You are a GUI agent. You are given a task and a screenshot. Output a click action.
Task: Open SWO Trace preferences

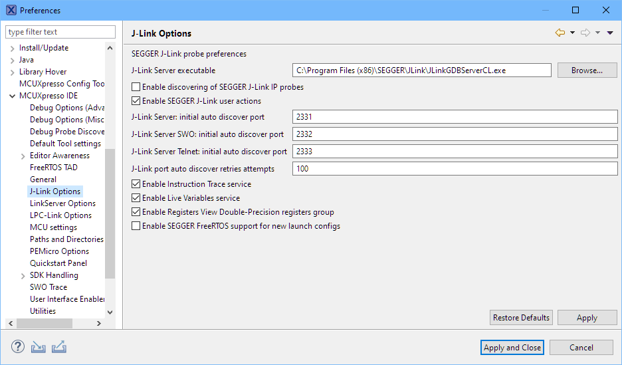pyautogui.click(x=49, y=287)
